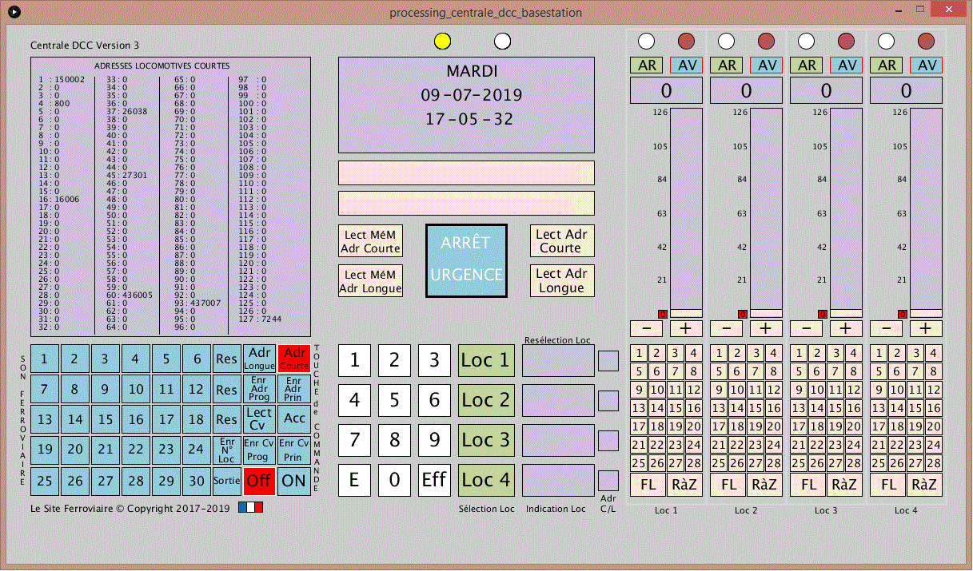The image size is (973, 571).
Task: Set Loc 3 direction to AR
Action: coord(806,66)
